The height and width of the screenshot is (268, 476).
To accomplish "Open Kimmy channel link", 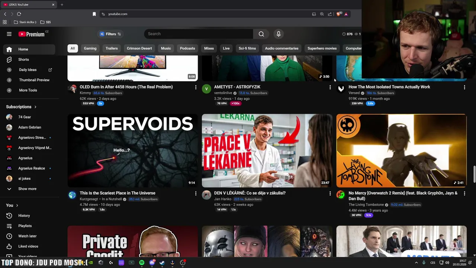I will pyautogui.click(x=85, y=93).
